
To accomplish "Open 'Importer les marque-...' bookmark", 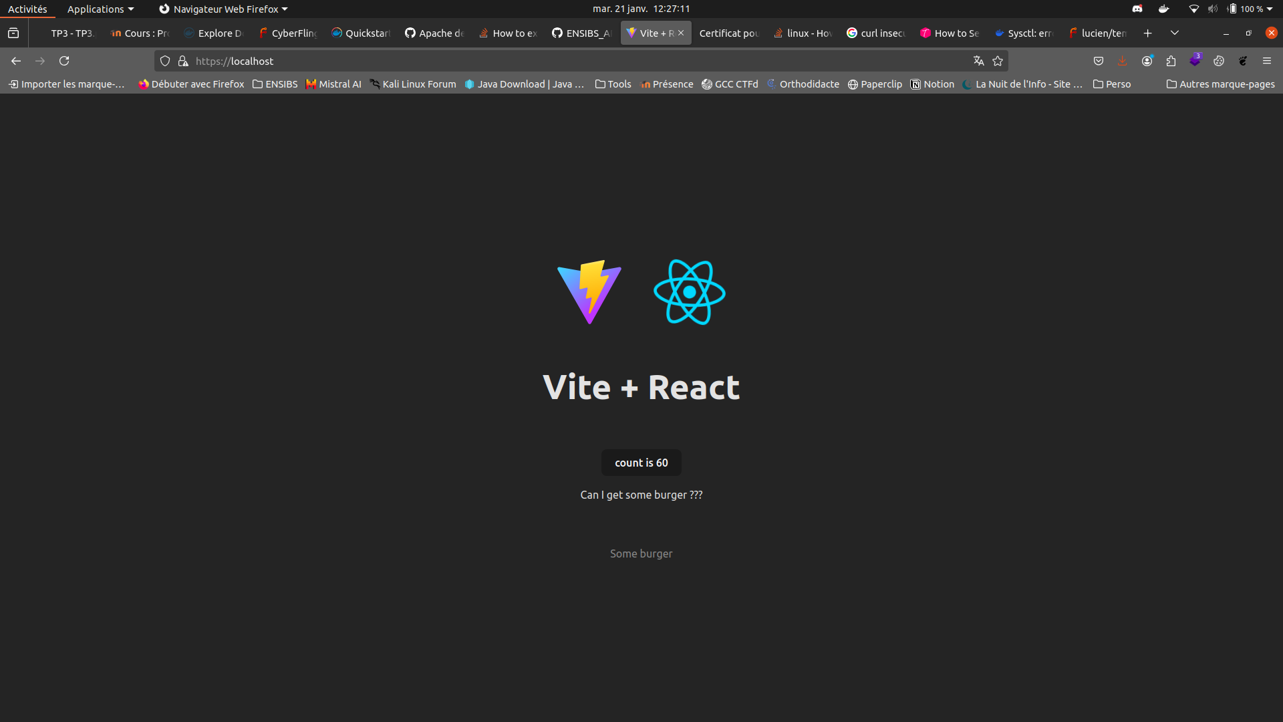I will pyautogui.click(x=66, y=84).
